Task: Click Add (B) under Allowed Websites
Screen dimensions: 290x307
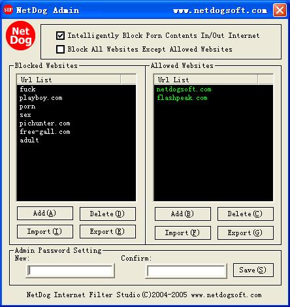Action: pyautogui.click(x=183, y=214)
